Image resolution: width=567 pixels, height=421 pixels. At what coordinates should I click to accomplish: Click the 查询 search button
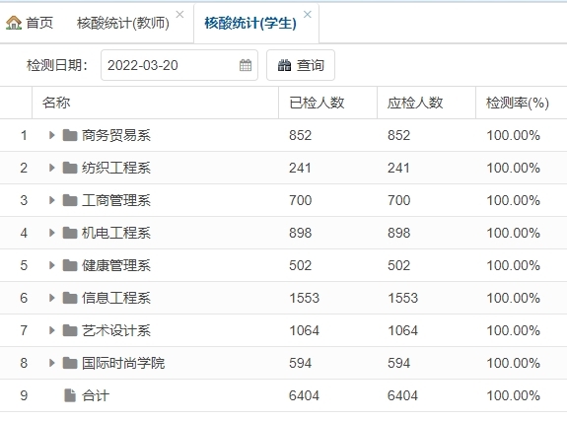click(301, 65)
